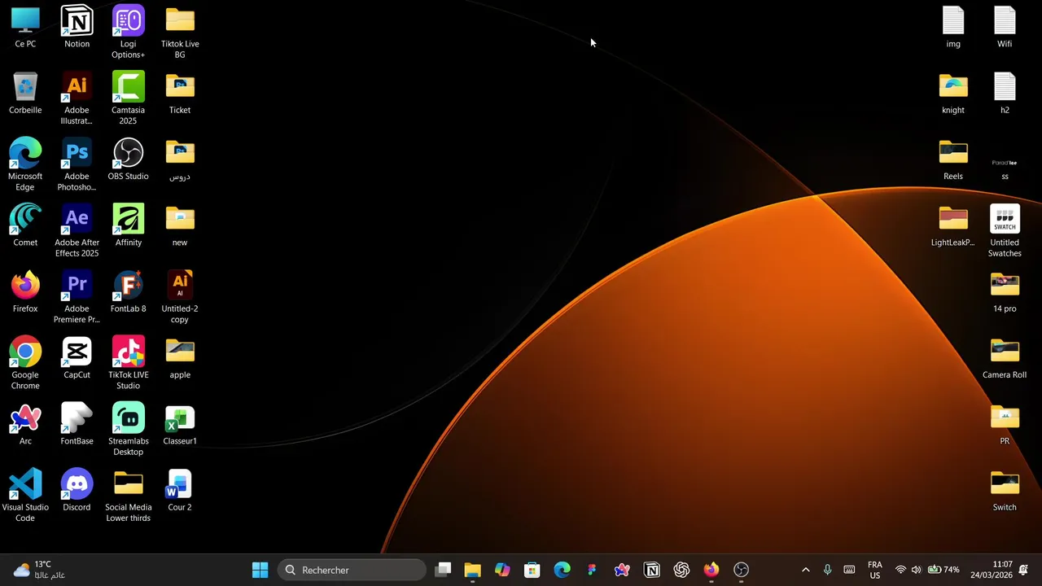Viewport: 1042px width, 586px height.
Task: Click the FontBase desktop icon
Action: pyautogui.click(x=77, y=423)
